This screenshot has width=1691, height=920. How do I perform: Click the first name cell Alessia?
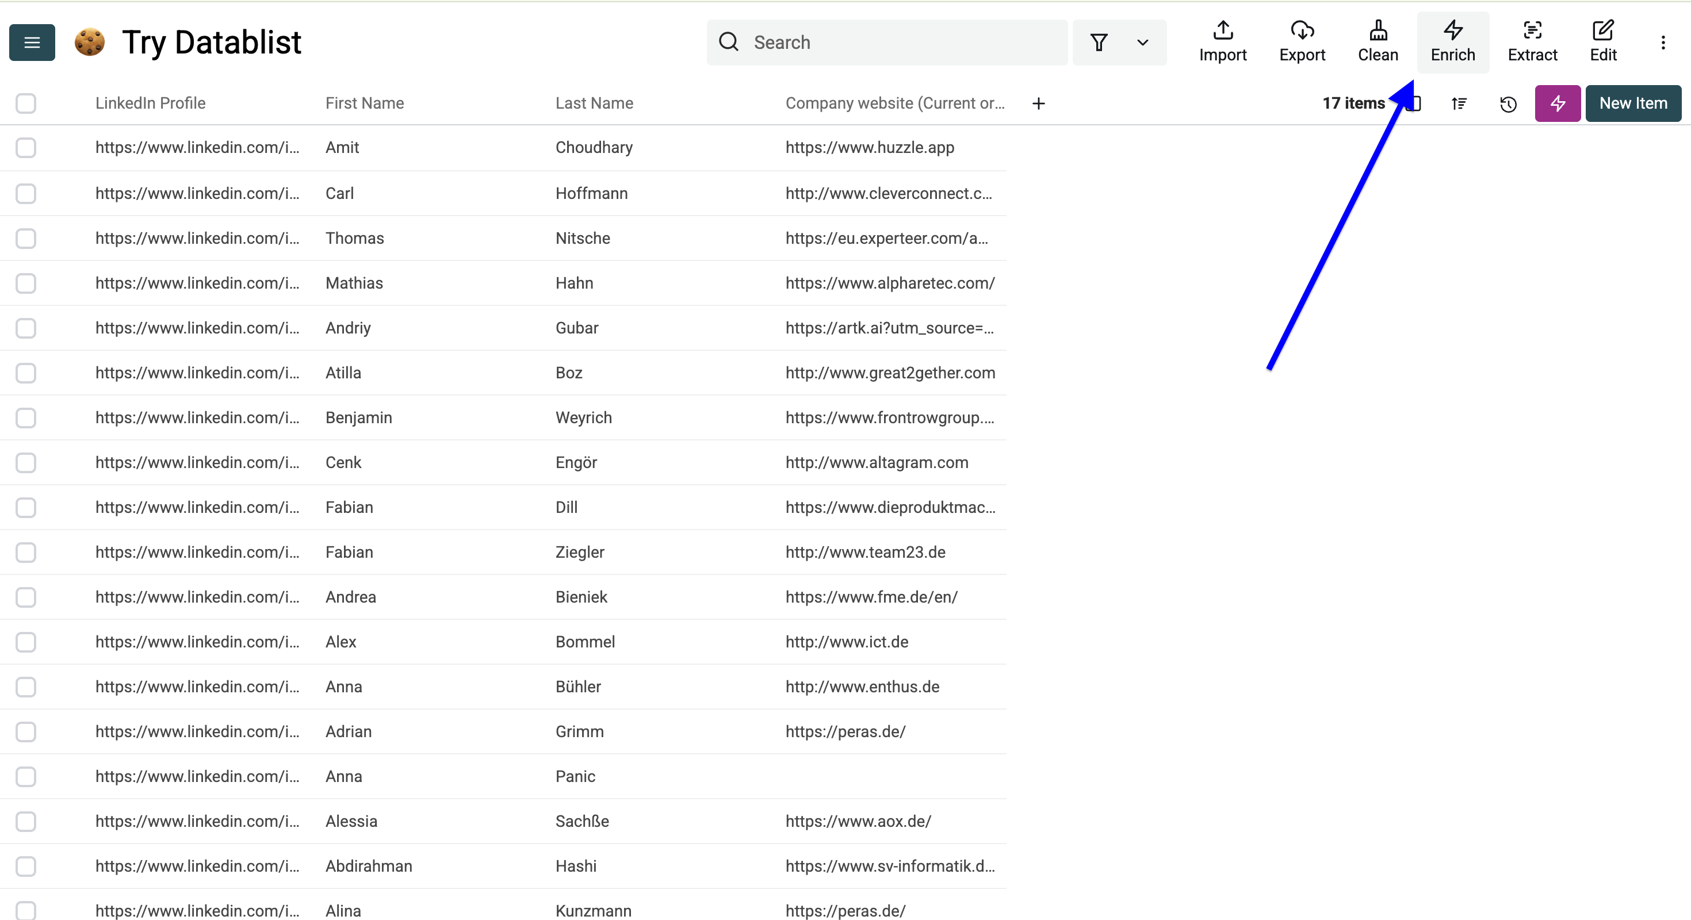coord(351,822)
